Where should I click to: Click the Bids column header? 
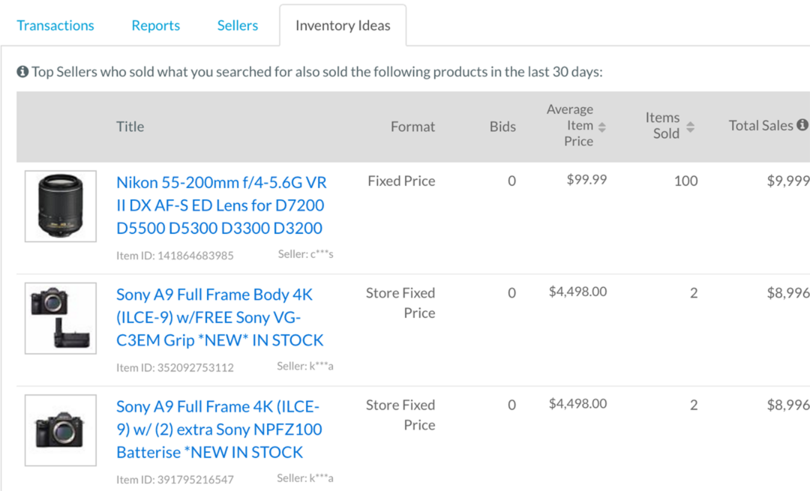pos(503,126)
